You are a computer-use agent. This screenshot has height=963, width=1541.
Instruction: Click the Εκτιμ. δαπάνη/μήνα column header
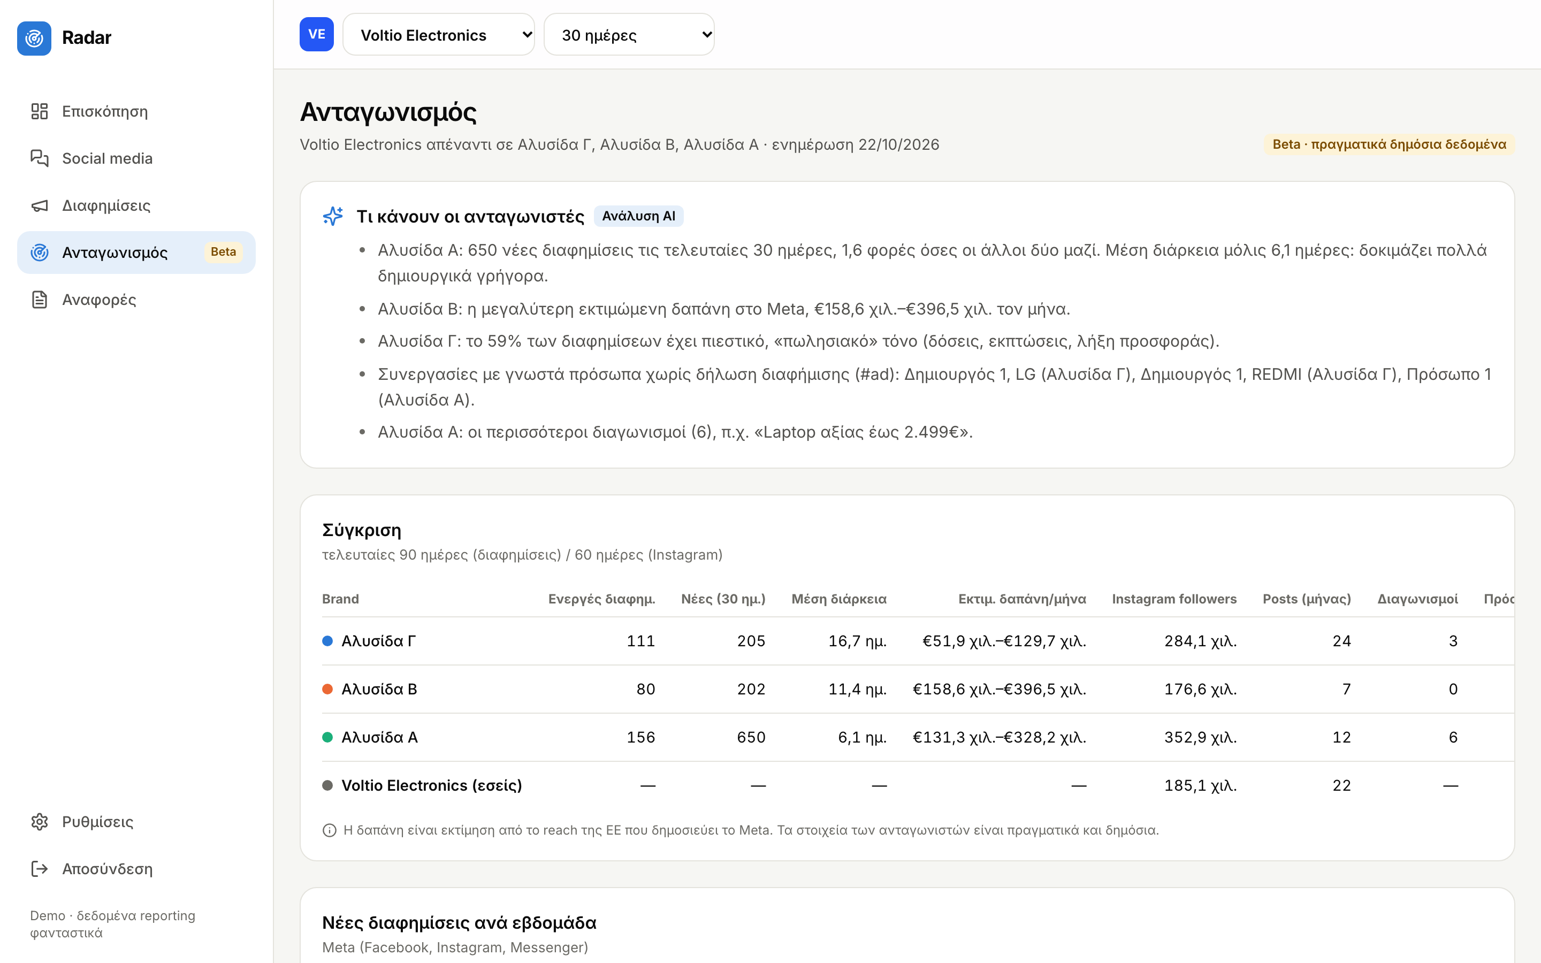click(x=1022, y=599)
